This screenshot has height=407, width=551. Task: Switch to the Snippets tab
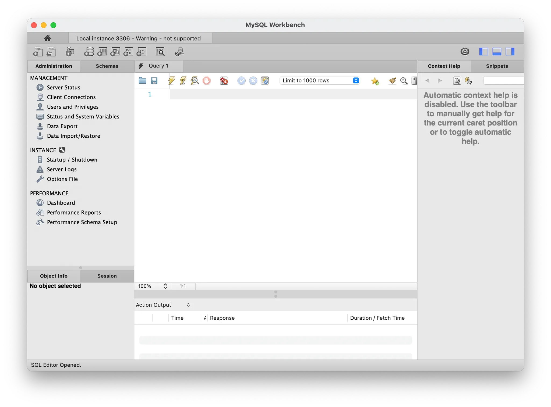pyautogui.click(x=497, y=66)
